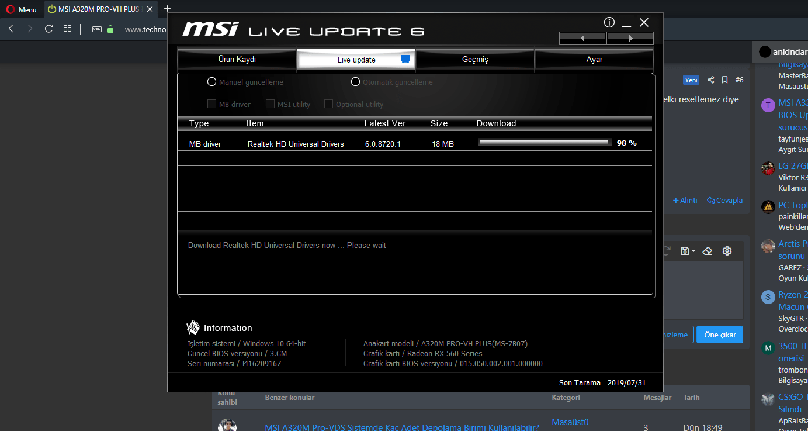This screenshot has height=431, width=808.
Task: Click version 6.0.8720.1 in driver row
Action: click(383, 144)
